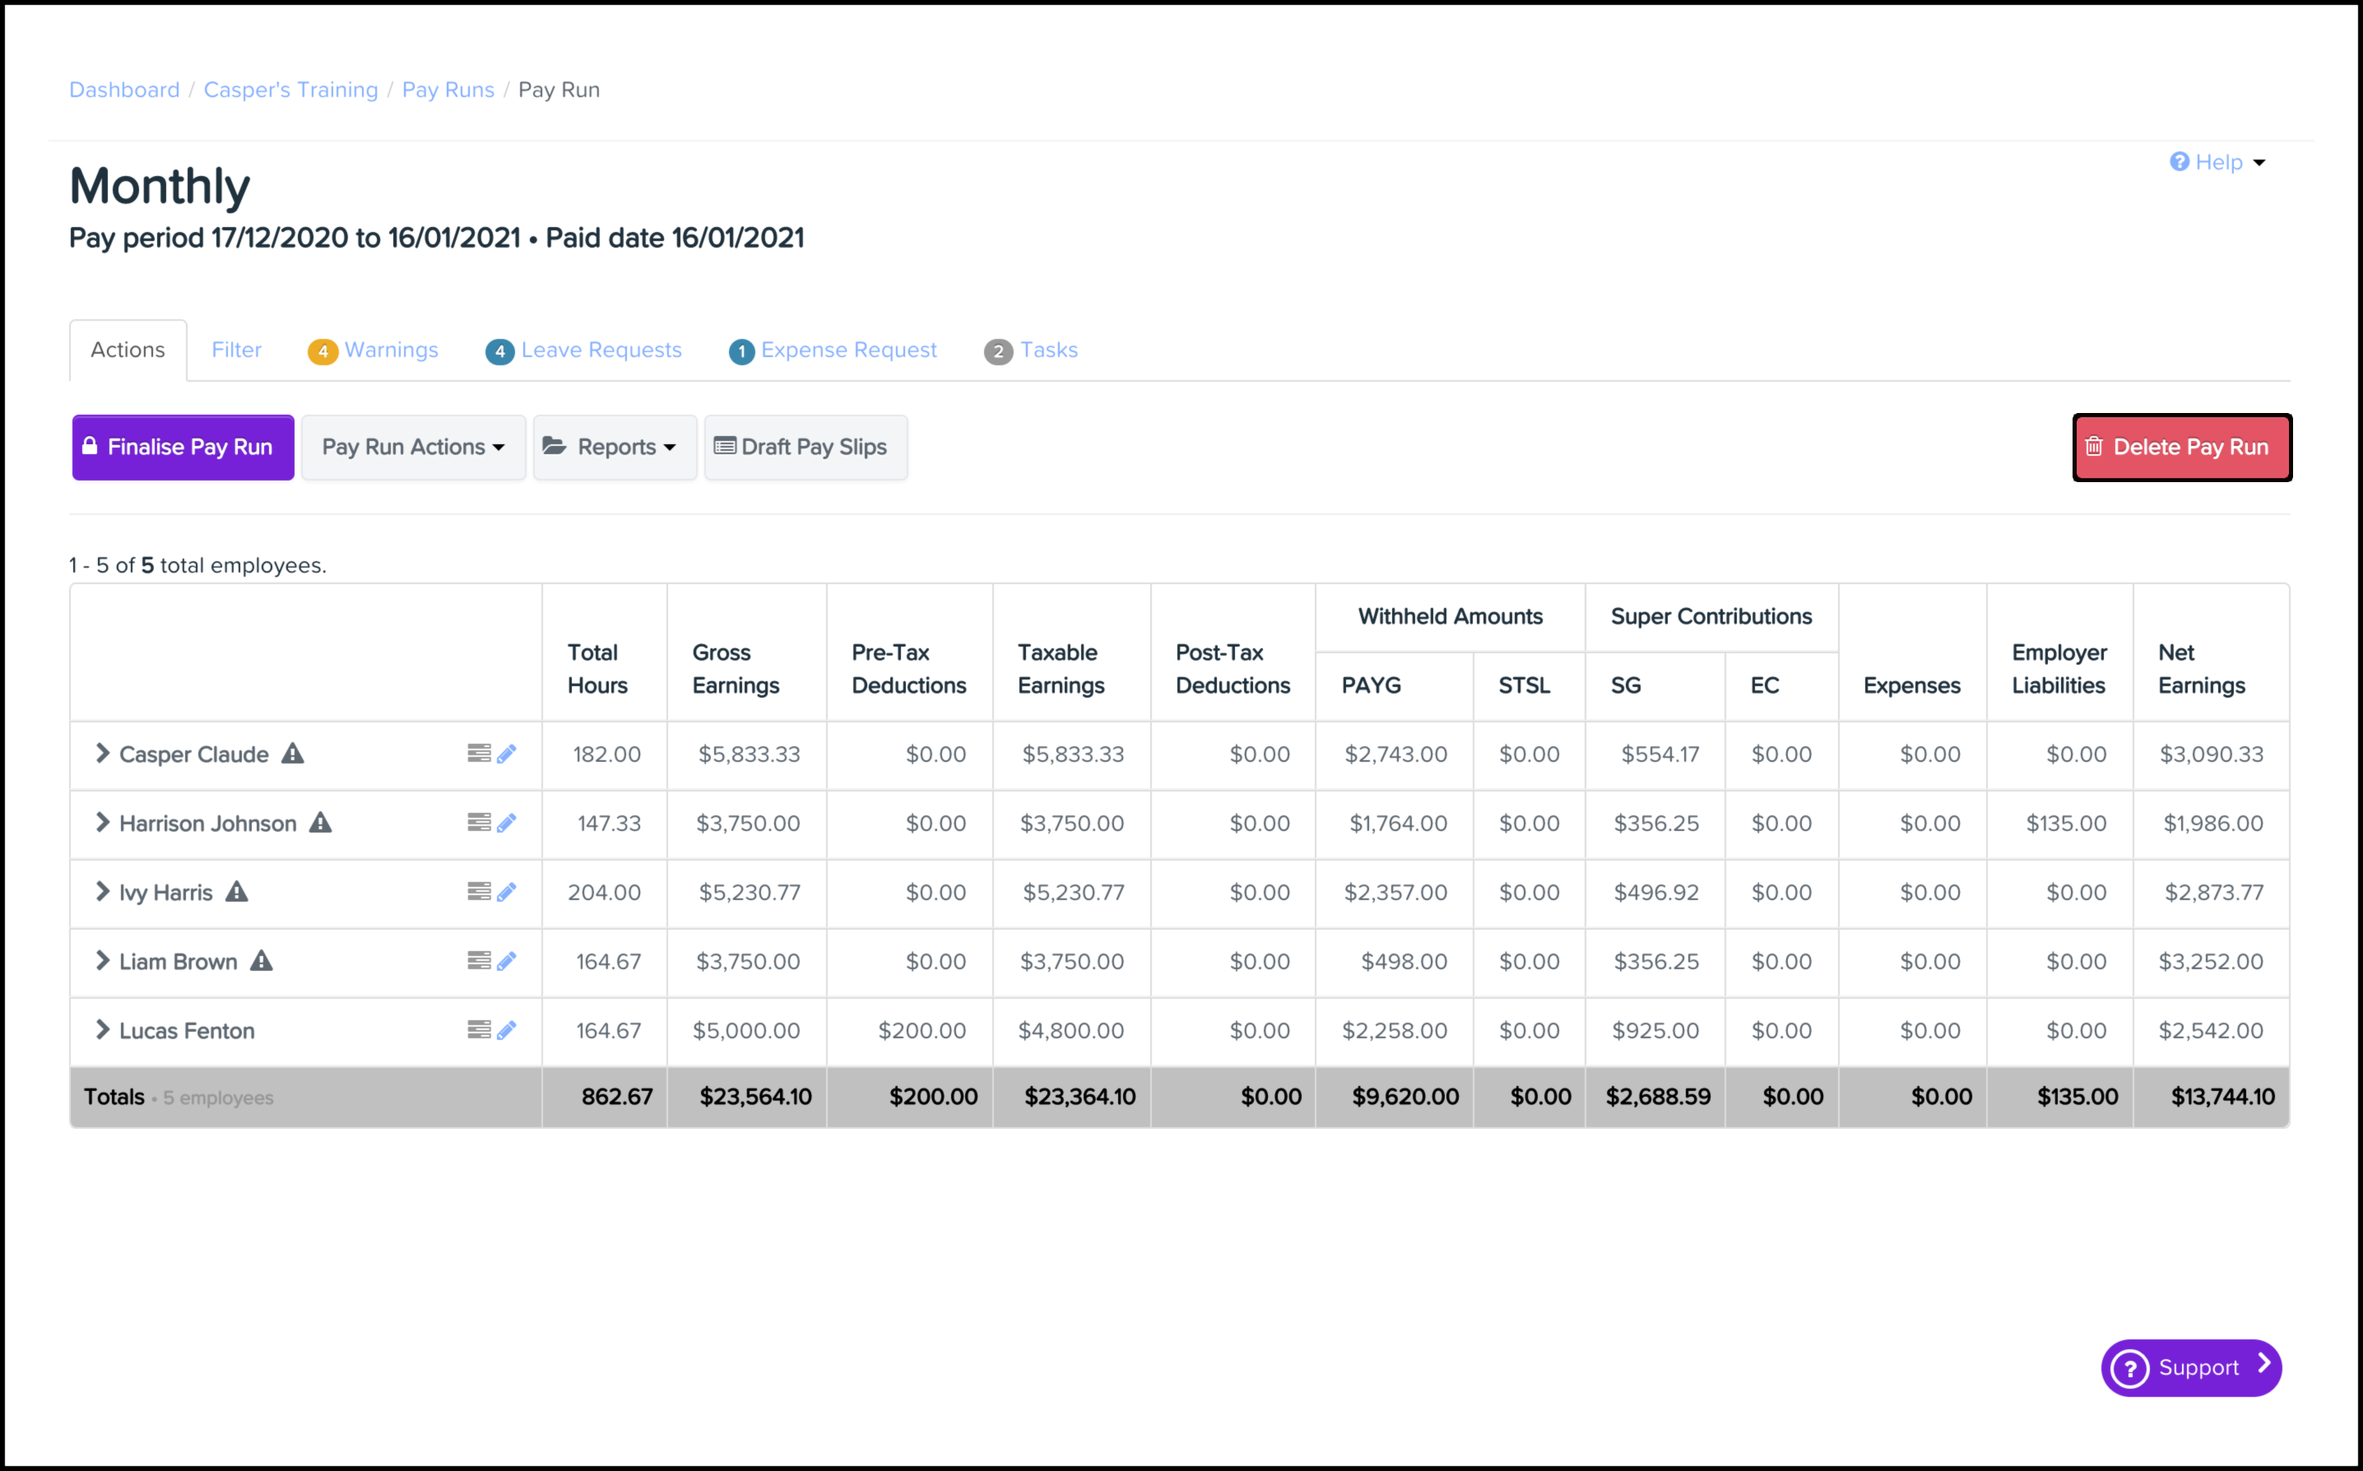Open the Help dropdown

[x=2218, y=162]
